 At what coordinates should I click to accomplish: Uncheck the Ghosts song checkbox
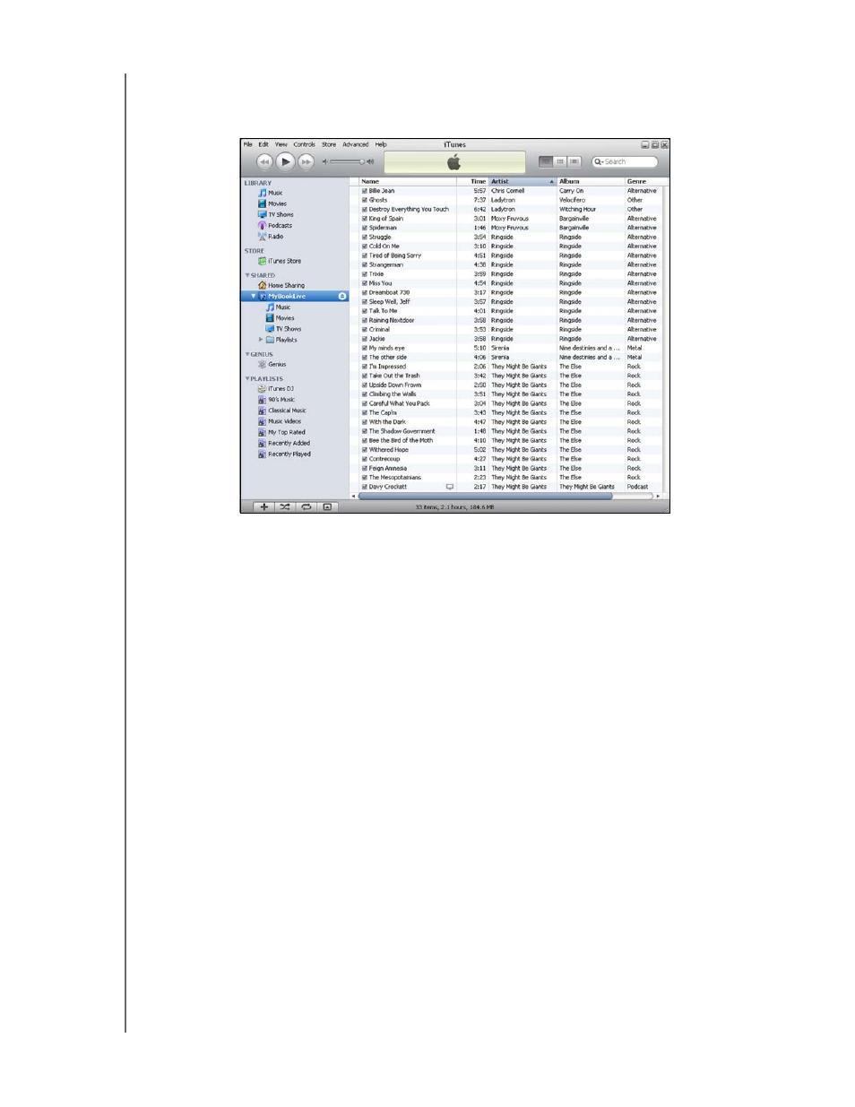click(365, 200)
